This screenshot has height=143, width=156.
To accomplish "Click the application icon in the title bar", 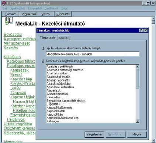I will pyautogui.click(x=4, y=3).
